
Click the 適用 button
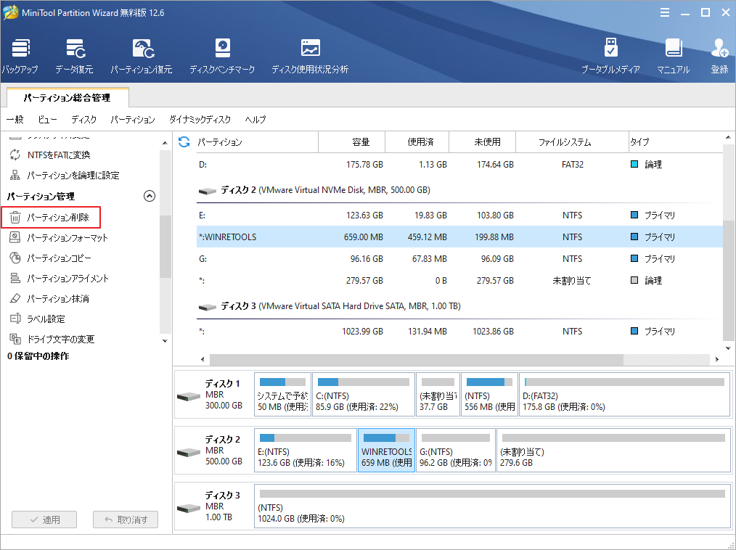tap(44, 519)
